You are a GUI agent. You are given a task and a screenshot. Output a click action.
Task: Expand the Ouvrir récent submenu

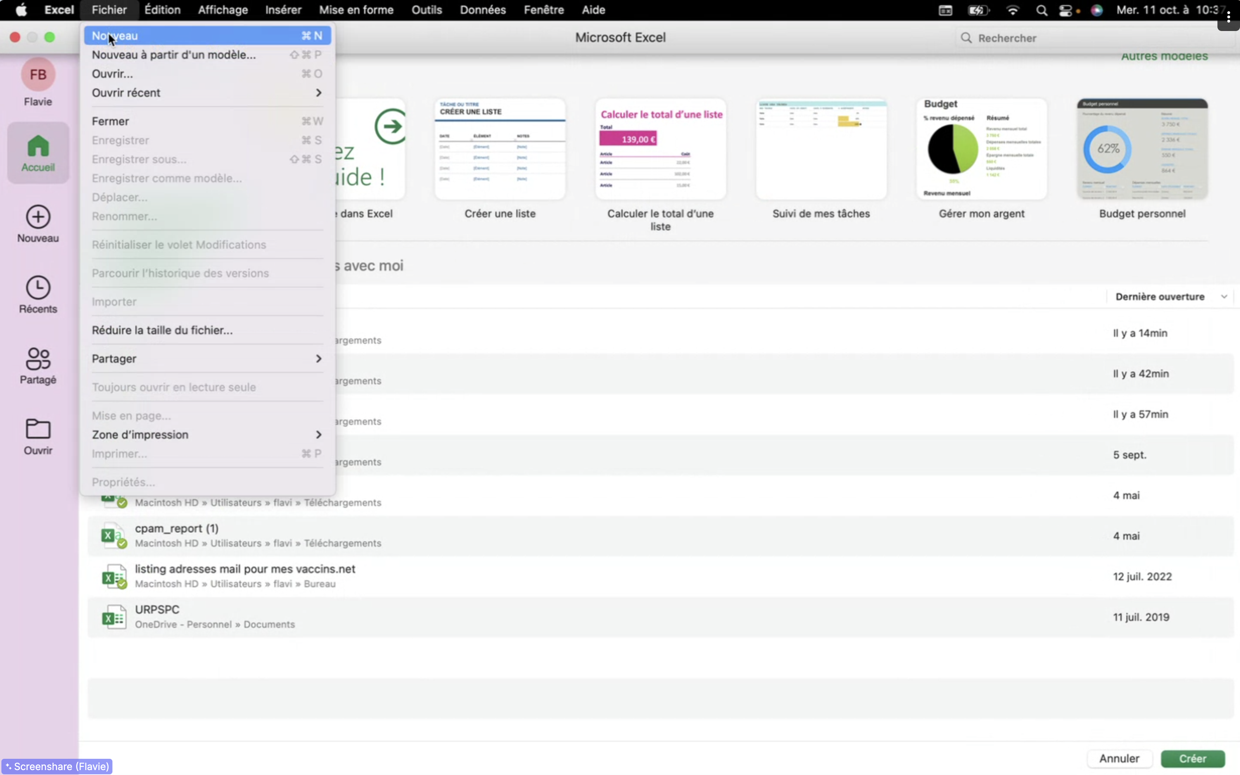point(207,93)
